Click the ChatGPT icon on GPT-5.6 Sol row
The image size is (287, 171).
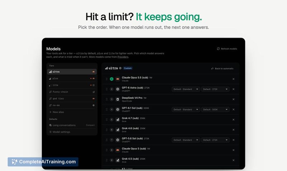click(118, 140)
